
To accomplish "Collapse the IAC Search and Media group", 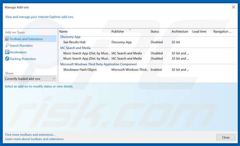I will point(75,48).
